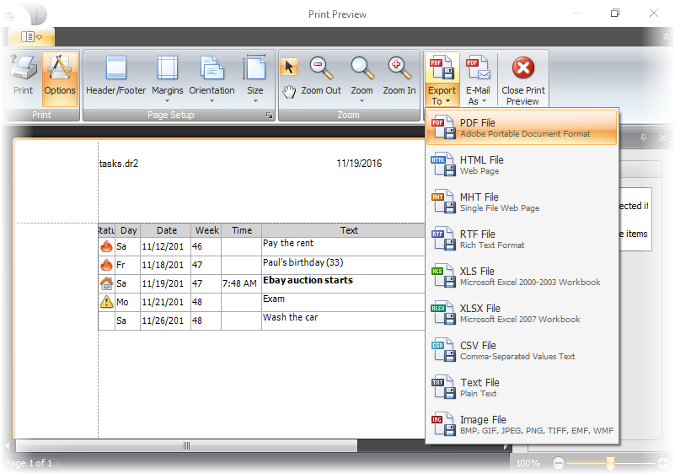
Task: Click the fire icon beside Pay the rent
Action: tap(106, 246)
